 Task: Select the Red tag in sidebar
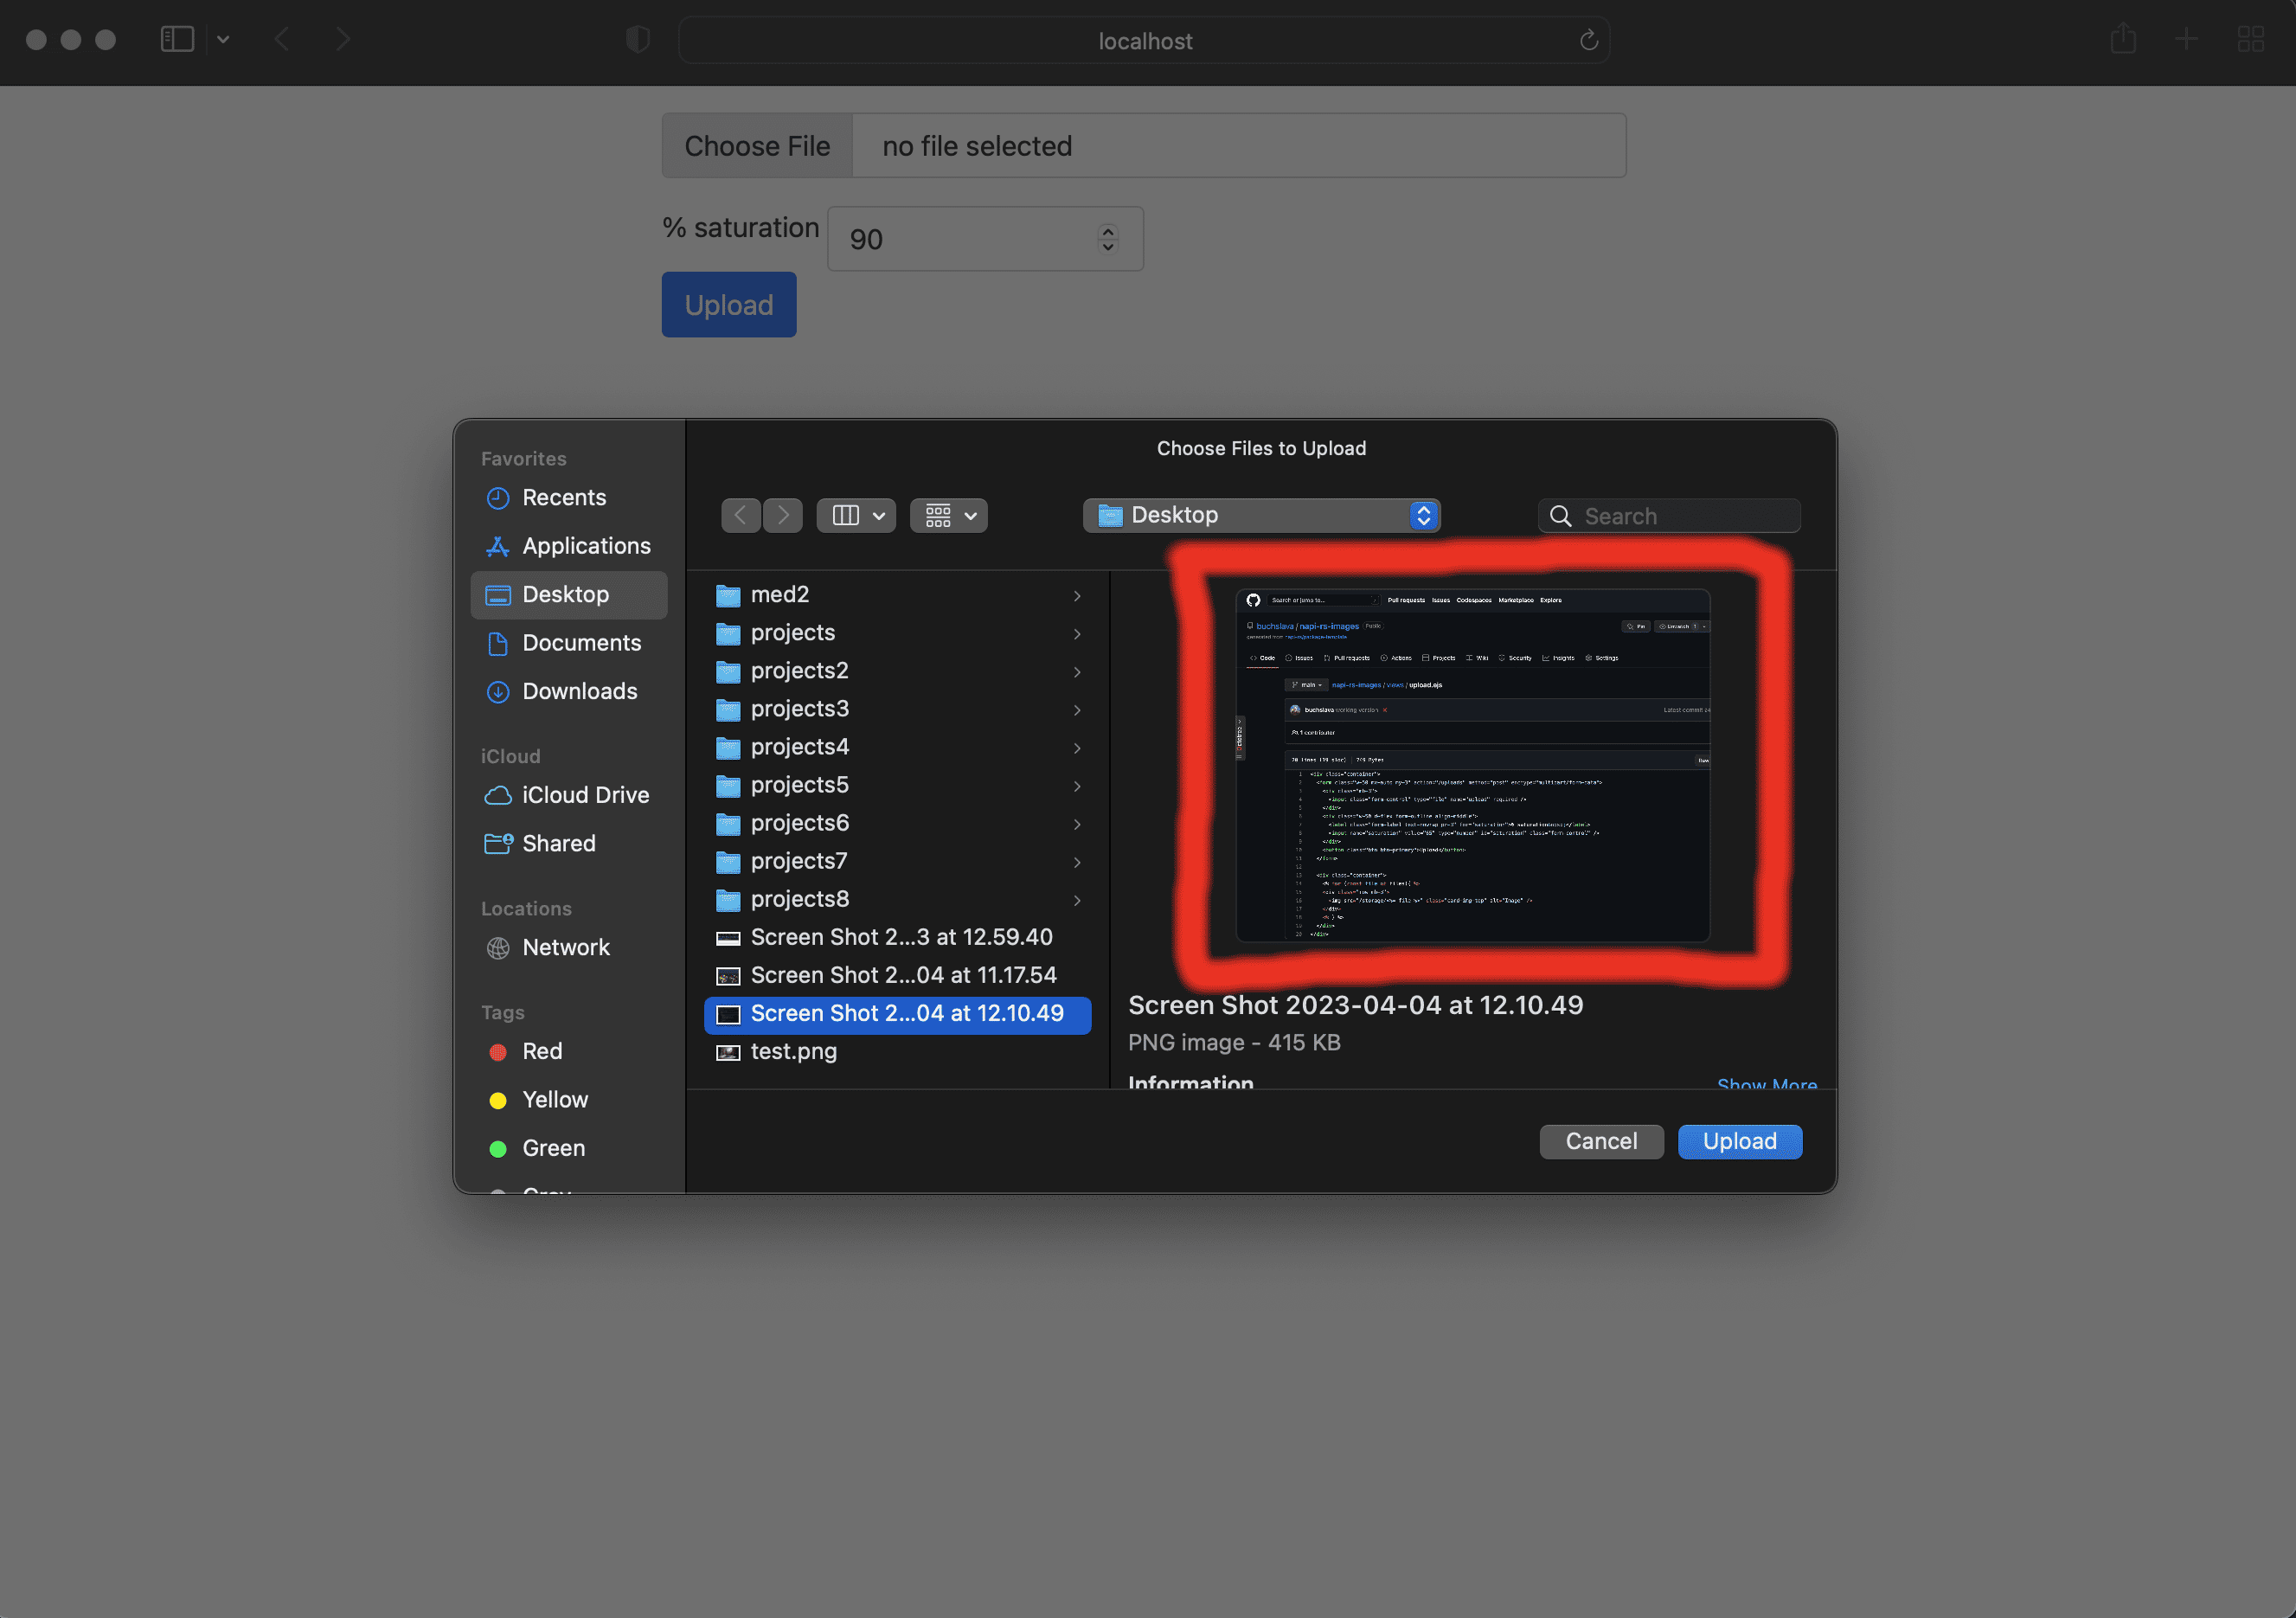[541, 1051]
